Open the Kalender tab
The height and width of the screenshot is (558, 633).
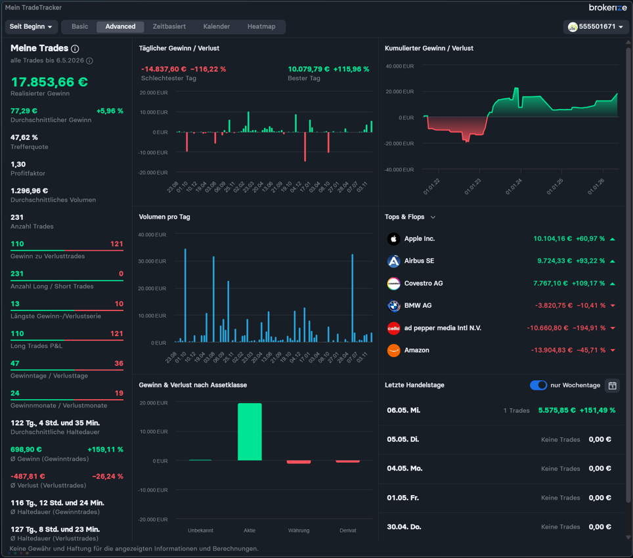coord(217,27)
